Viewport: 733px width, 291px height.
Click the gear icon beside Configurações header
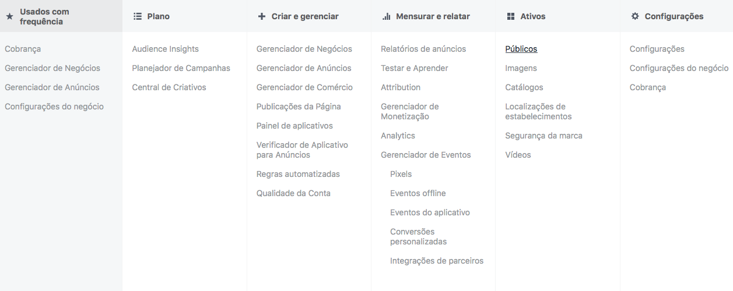point(635,16)
